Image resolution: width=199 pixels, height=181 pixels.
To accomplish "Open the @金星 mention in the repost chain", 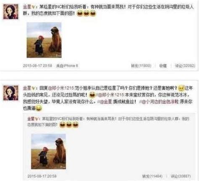I will point(106,102).
